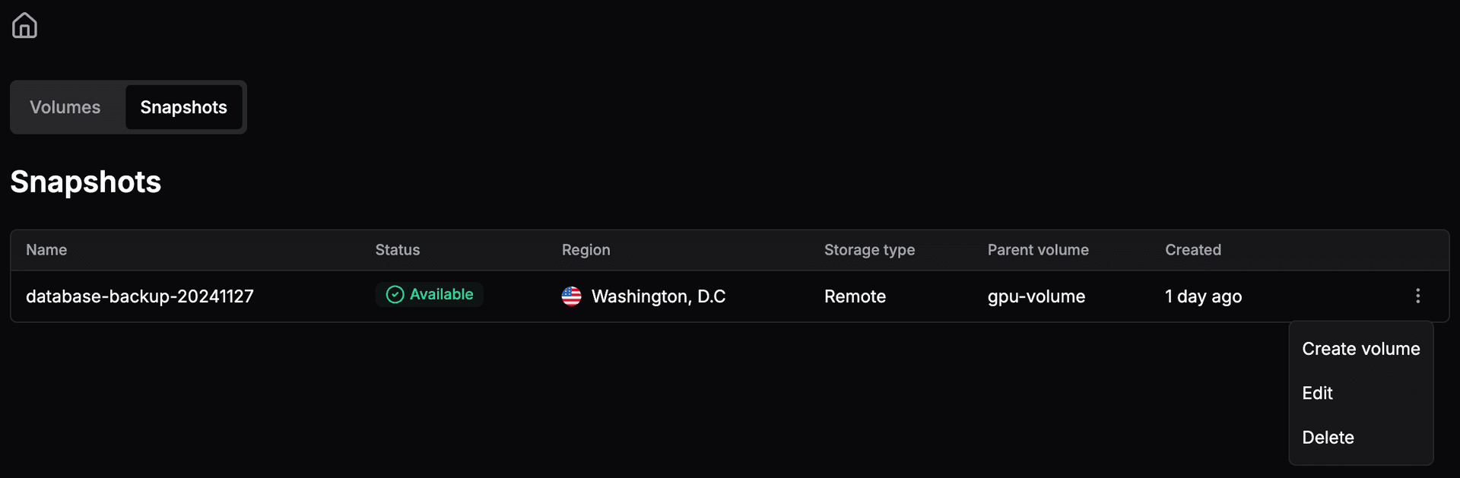Click the Washington, D.C region text
Screen dimensions: 1460x478
[x=658, y=296]
